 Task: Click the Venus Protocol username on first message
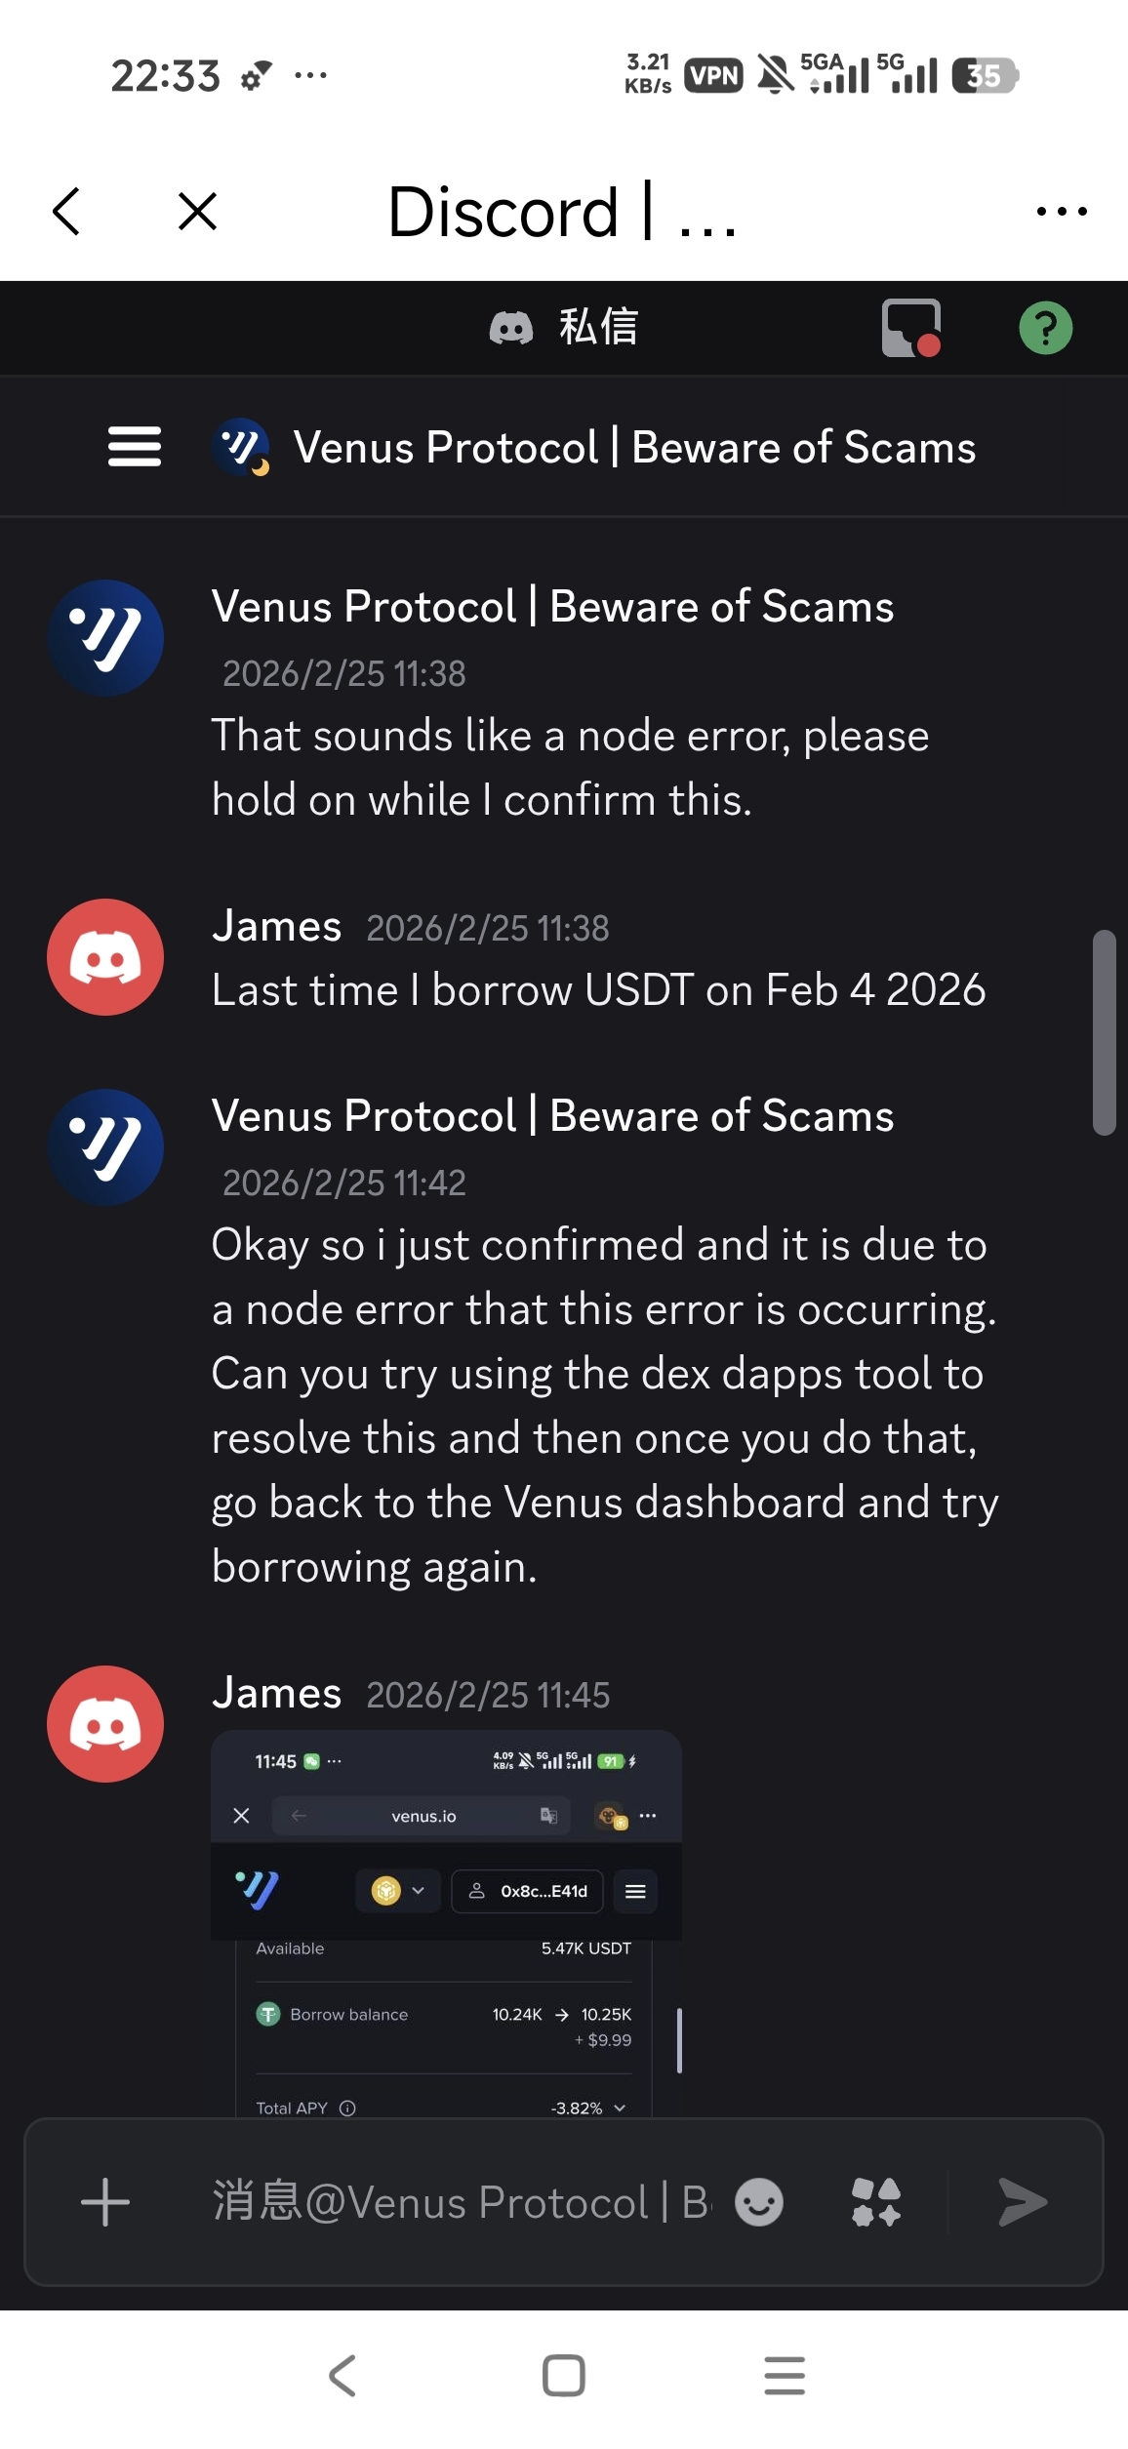pos(552,607)
